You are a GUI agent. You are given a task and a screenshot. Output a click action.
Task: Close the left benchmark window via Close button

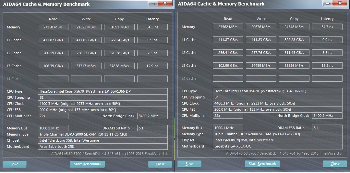pyautogui.click(x=160, y=164)
